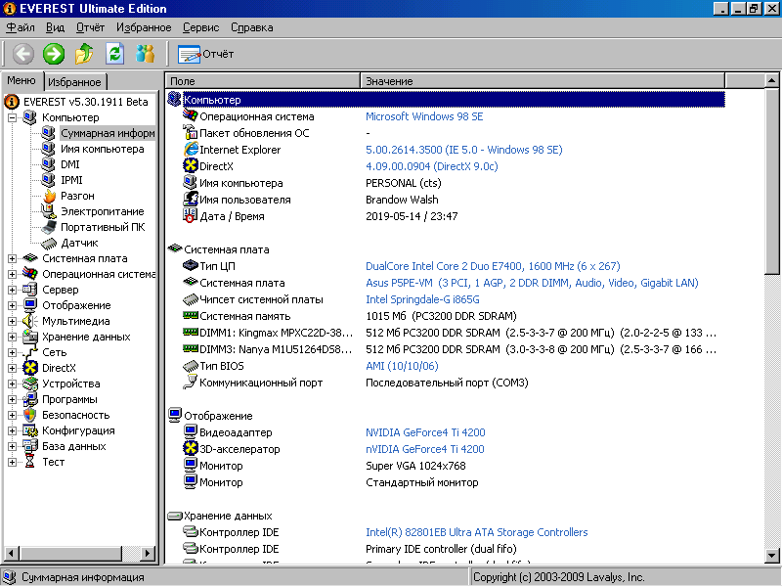Click the green Forward arrow toolbar icon
This screenshot has height=587, width=782.
coord(54,54)
